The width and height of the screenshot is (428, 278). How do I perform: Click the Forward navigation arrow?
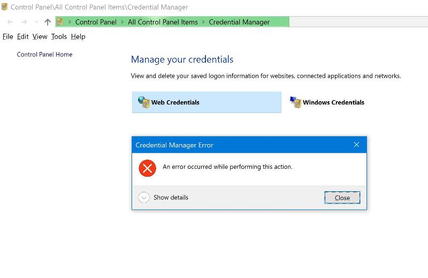coord(24,22)
